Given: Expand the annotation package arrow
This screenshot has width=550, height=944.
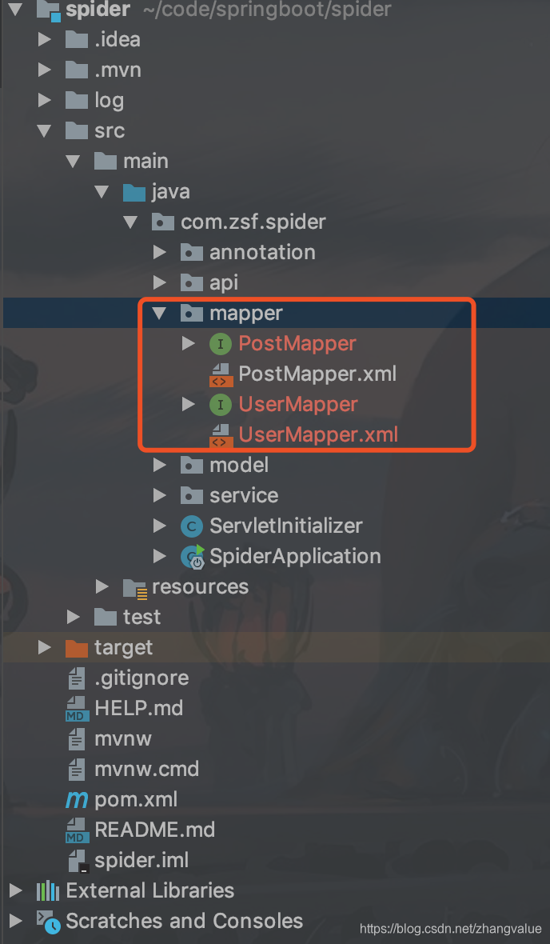Looking at the screenshot, I should click(x=159, y=252).
